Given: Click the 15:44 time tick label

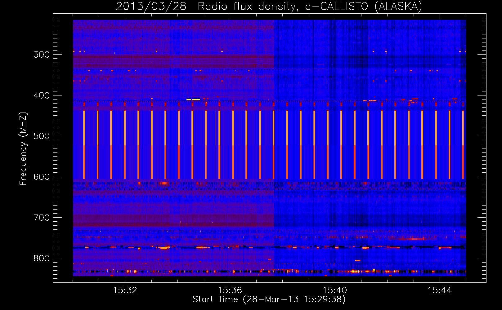Looking at the screenshot, I should (x=440, y=290).
